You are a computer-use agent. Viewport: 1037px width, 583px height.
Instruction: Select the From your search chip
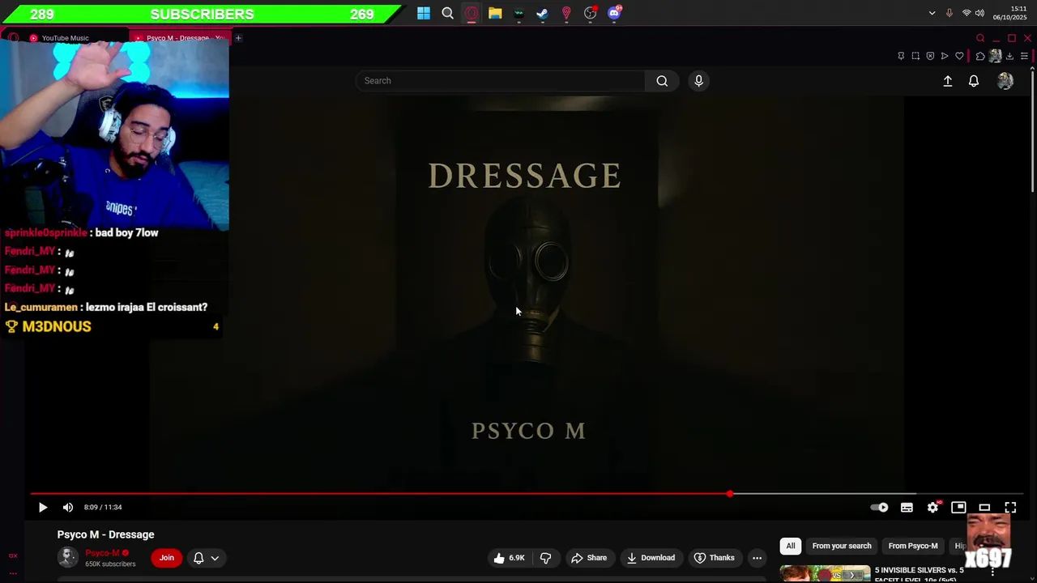[x=842, y=546]
